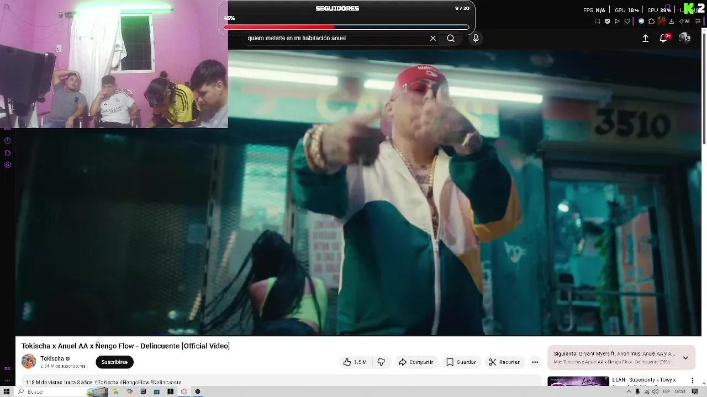The width and height of the screenshot is (707, 397).
Task: Open the ESP language indicator
Action: (x=666, y=391)
